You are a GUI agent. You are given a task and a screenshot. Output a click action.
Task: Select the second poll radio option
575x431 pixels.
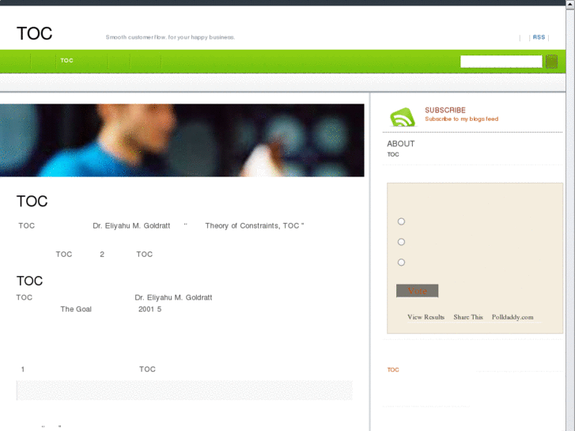[x=401, y=242]
